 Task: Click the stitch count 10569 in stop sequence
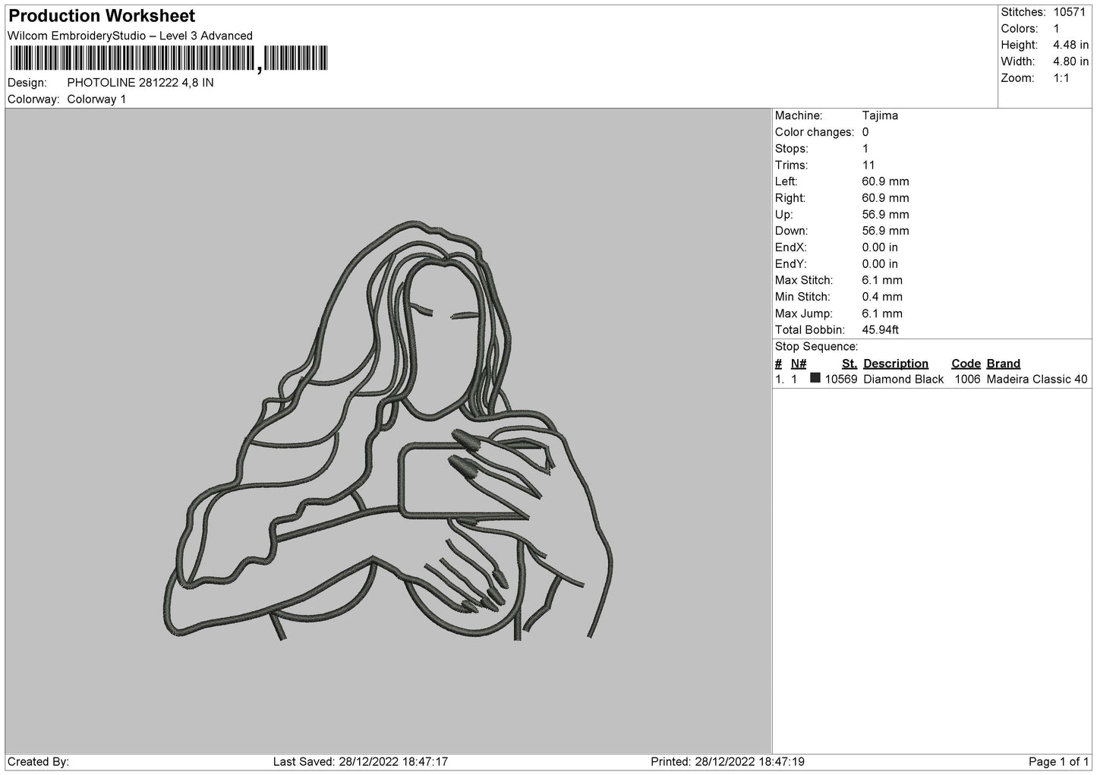[x=841, y=380]
